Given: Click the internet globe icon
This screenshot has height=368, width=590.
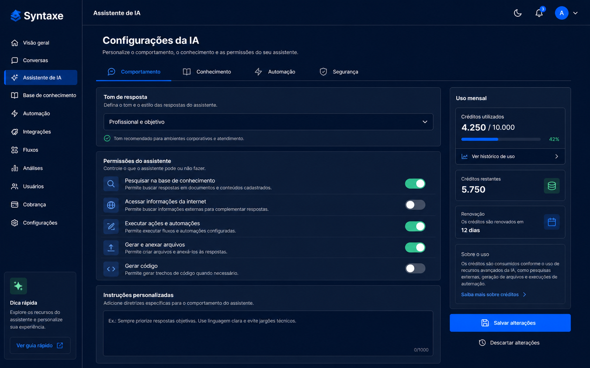Looking at the screenshot, I should 111,205.
